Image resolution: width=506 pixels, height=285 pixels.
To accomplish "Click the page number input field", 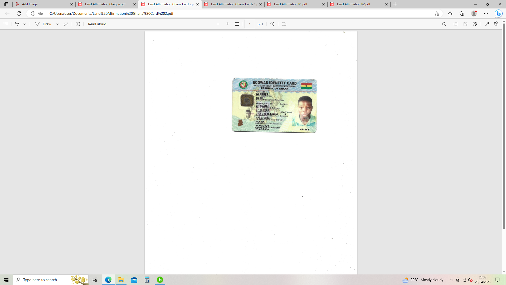I will click(x=250, y=24).
